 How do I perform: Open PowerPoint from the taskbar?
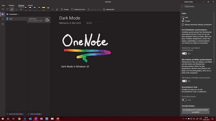pyautogui.click(x=58, y=119)
